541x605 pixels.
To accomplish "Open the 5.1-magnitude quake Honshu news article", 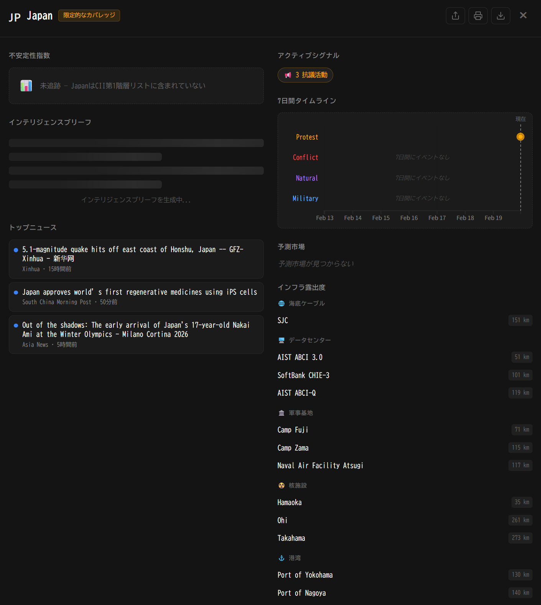I will coord(133,254).
